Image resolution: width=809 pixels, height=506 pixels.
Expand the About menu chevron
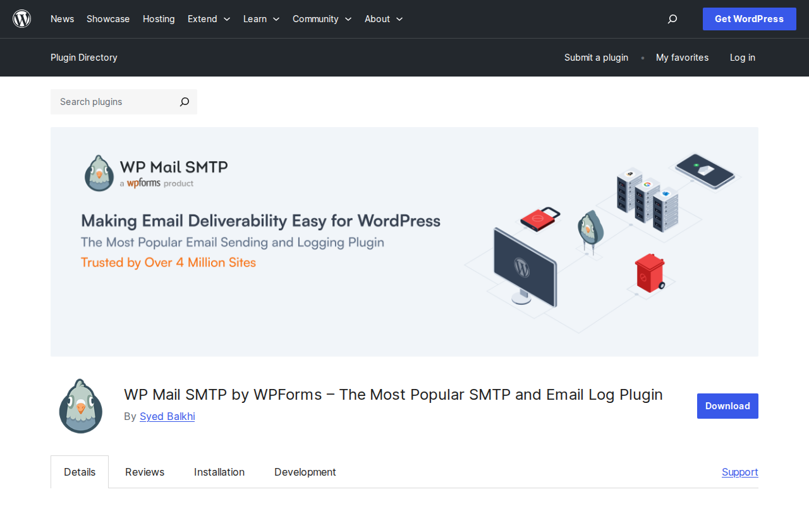[398, 19]
